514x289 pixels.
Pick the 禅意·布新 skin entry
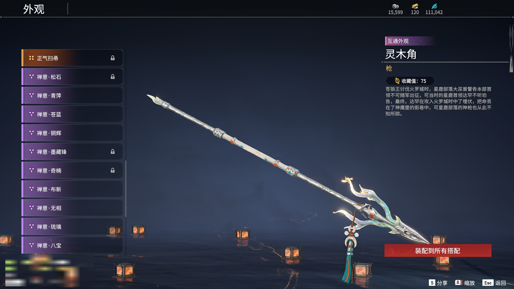pyautogui.click(x=72, y=189)
